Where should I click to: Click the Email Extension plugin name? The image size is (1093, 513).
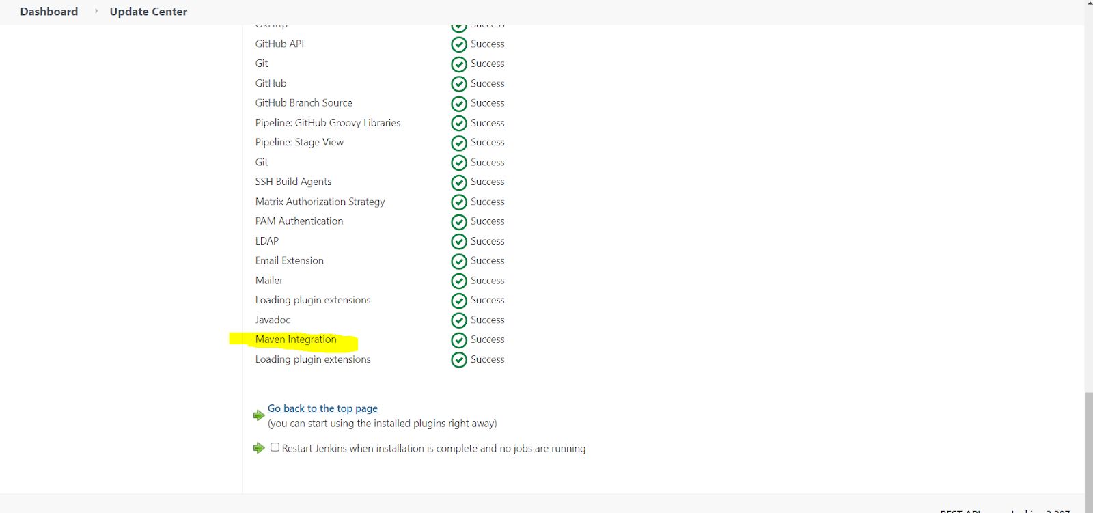290,260
